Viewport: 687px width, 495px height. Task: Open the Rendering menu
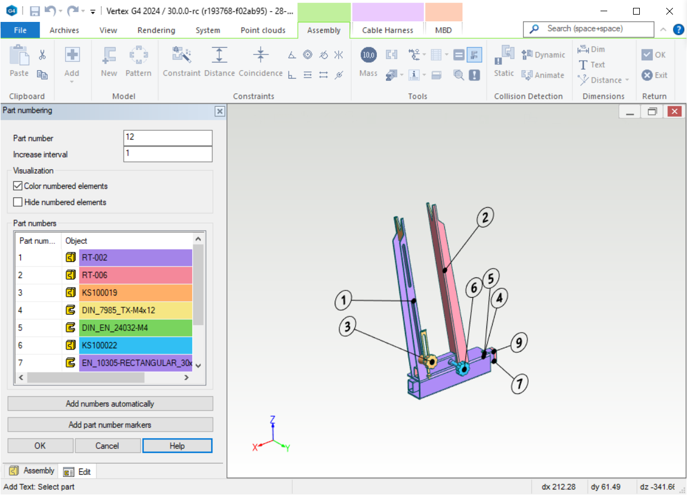pos(156,30)
